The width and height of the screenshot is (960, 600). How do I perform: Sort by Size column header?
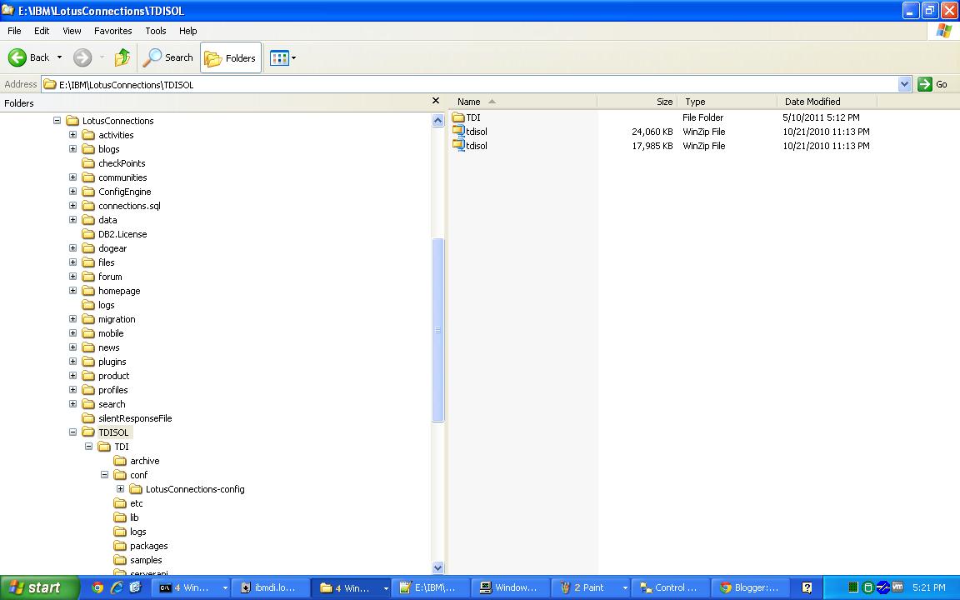(637, 102)
